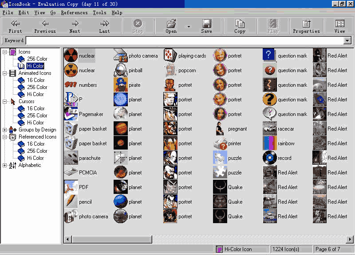Image resolution: width=355 pixels, height=255 pixels.
Task: Select the playing-cards icon
Action: (x=170, y=56)
